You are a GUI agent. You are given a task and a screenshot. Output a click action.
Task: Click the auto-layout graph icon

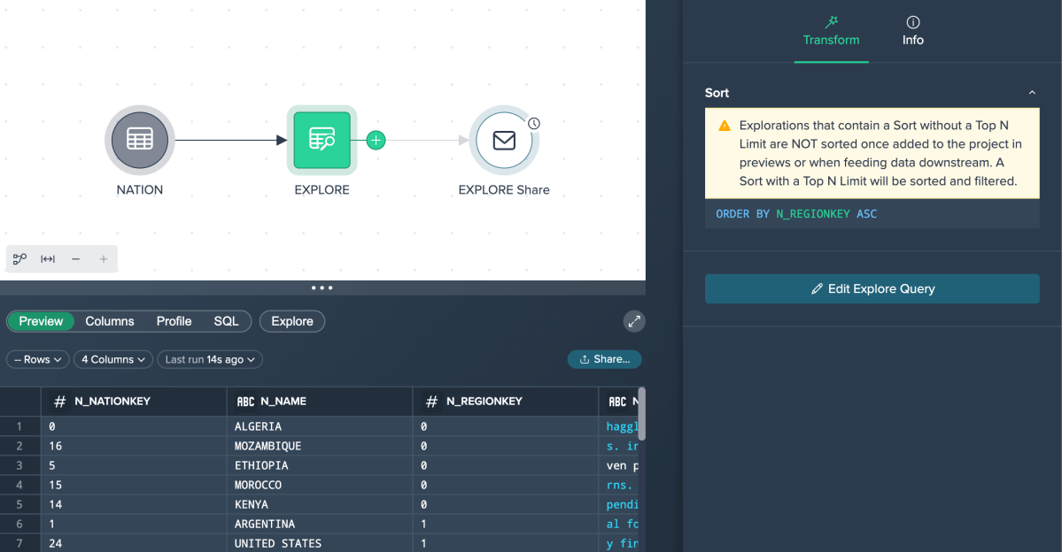click(19, 258)
